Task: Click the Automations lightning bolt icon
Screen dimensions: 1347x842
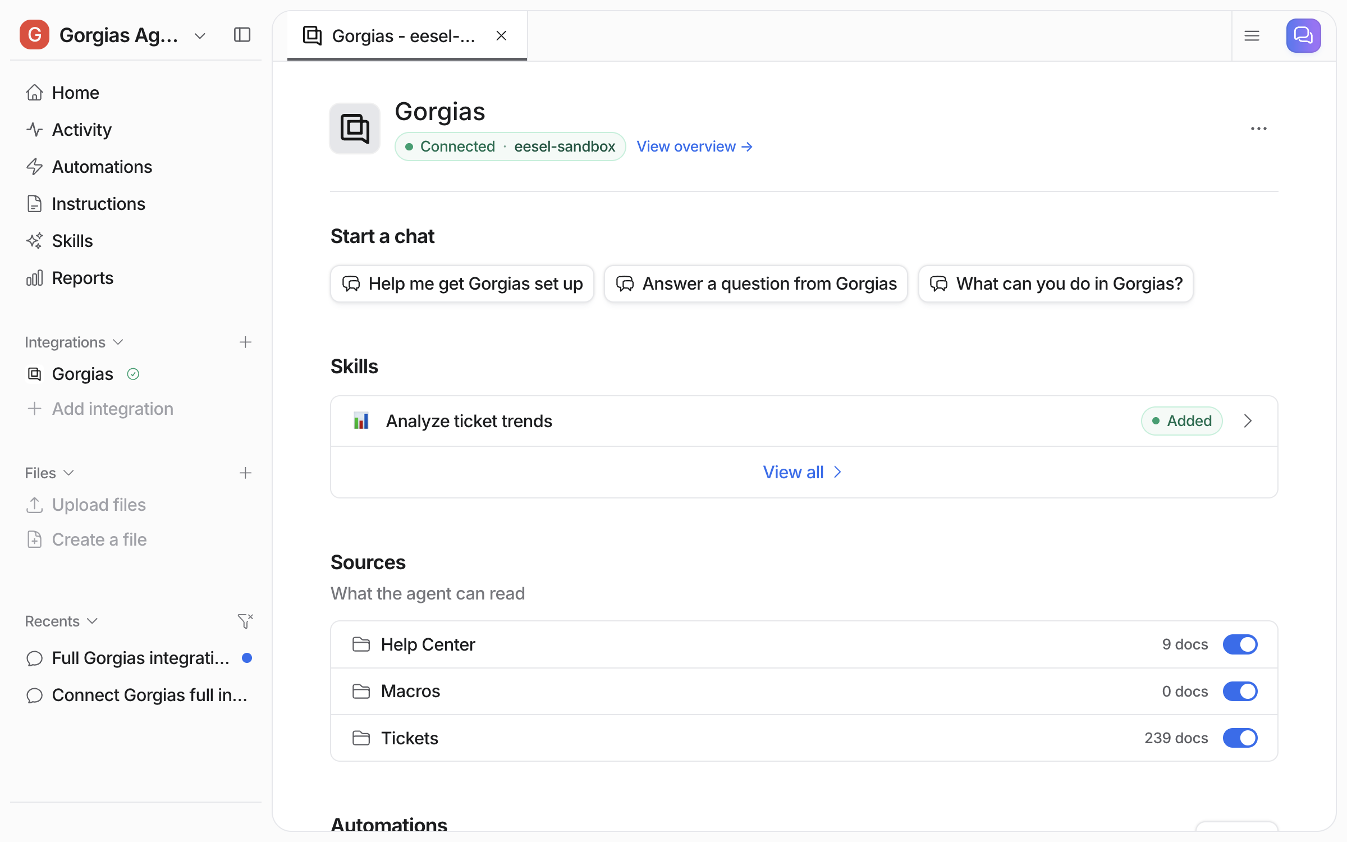Action: tap(34, 167)
